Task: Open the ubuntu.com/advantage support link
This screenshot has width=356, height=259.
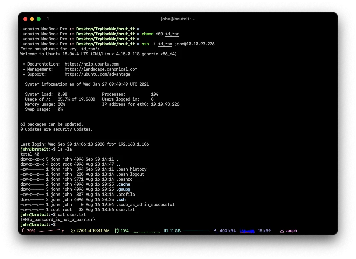Action: pyautogui.click(x=97, y=74)
